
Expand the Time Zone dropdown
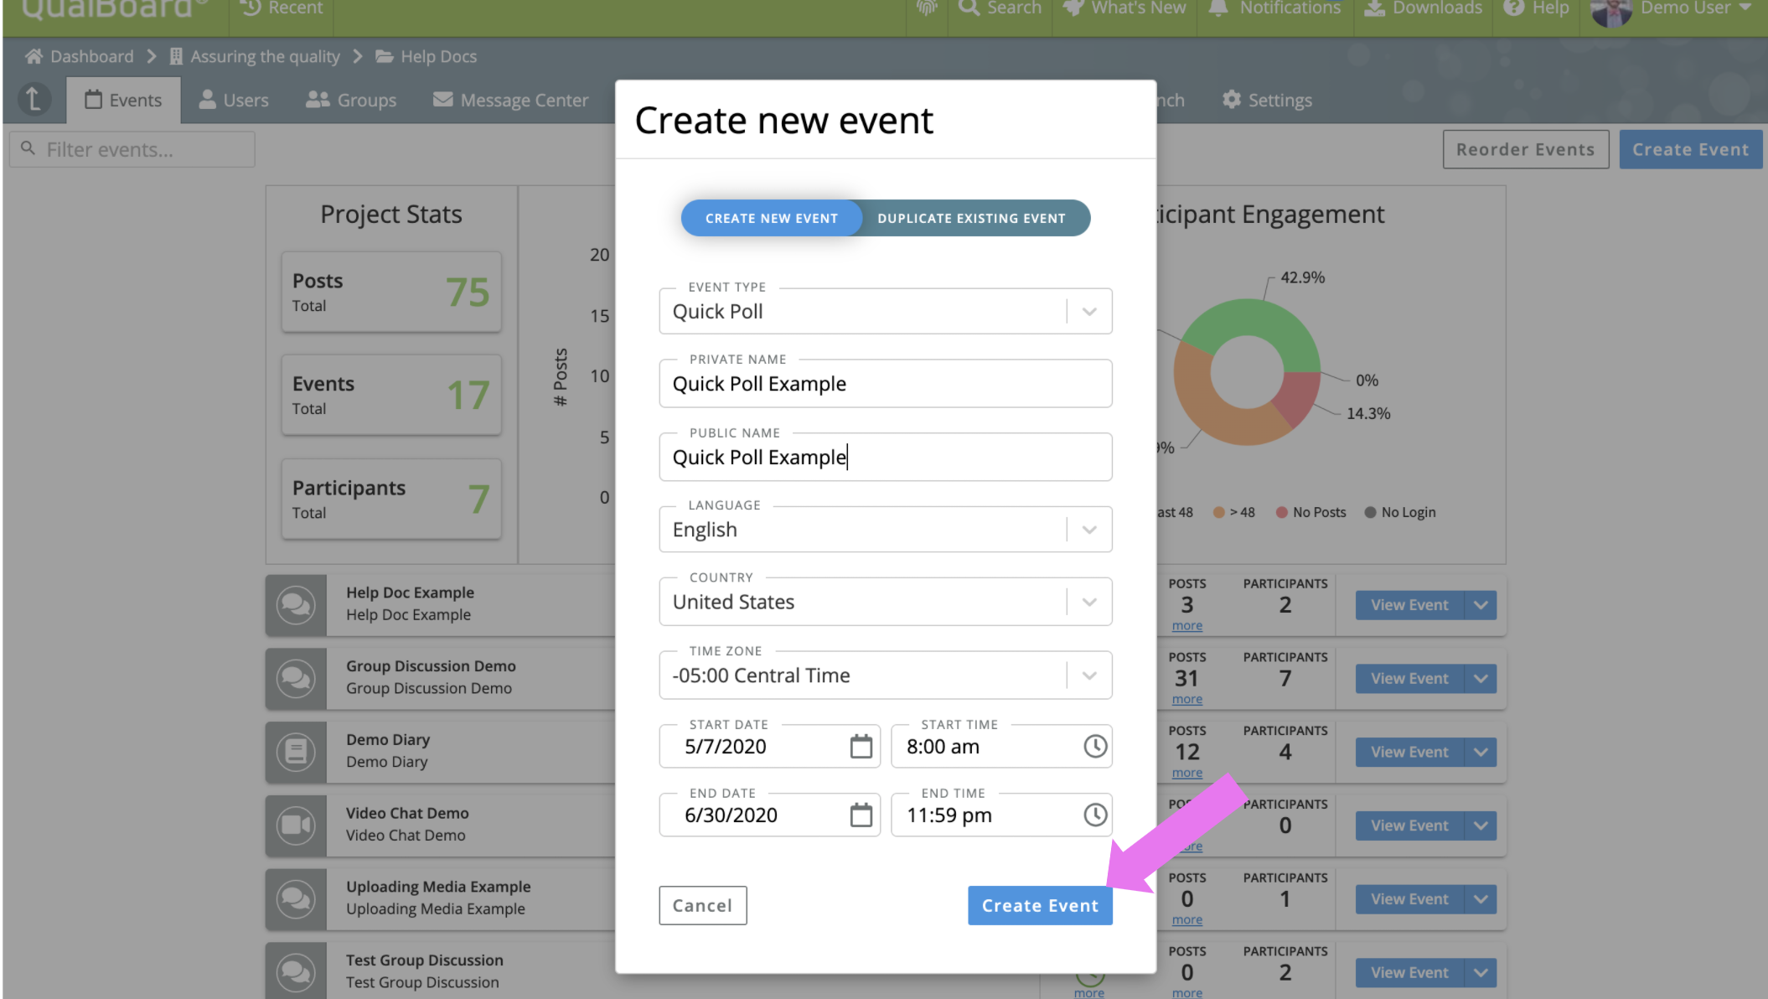click(x=1088, y=675)
